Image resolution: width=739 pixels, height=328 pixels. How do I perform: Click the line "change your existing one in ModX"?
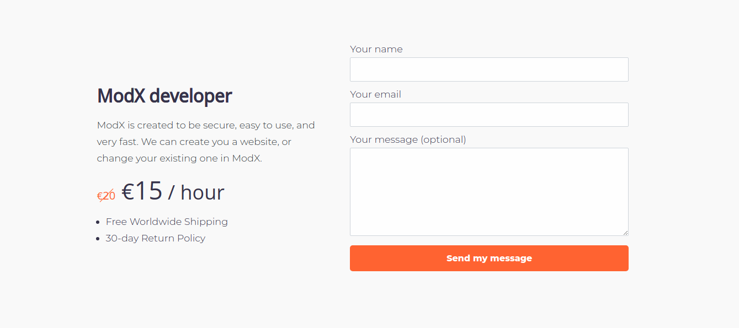179,158
